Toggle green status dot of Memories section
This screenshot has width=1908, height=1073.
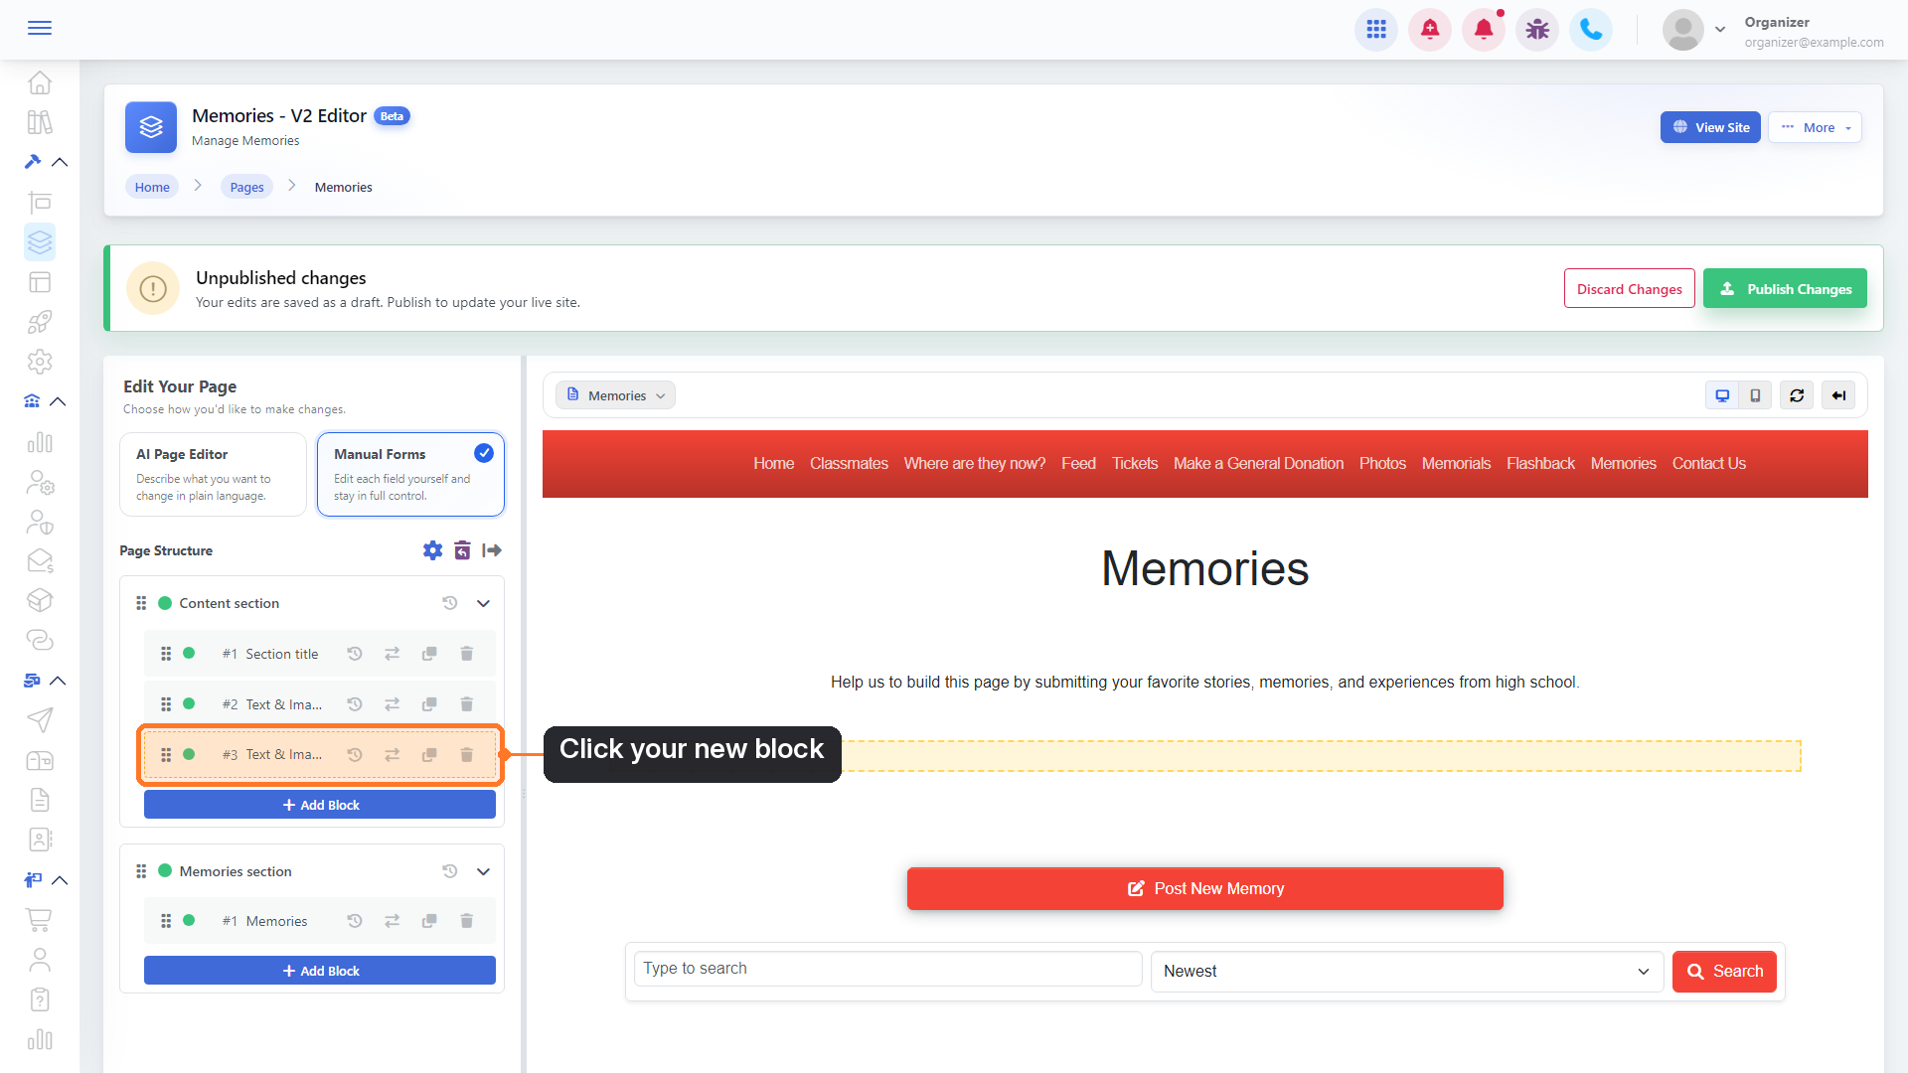pos(165,871)
